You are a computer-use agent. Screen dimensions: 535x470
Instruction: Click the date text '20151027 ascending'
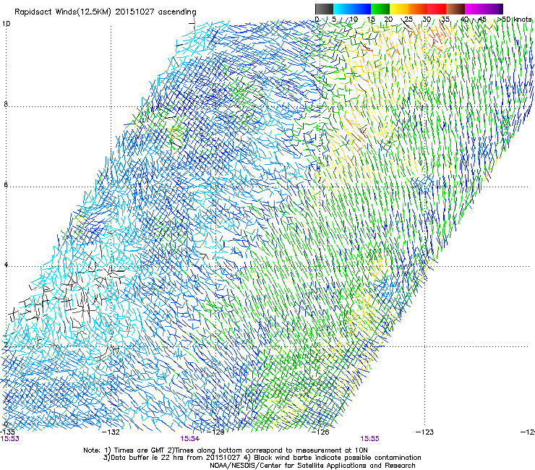156,12
